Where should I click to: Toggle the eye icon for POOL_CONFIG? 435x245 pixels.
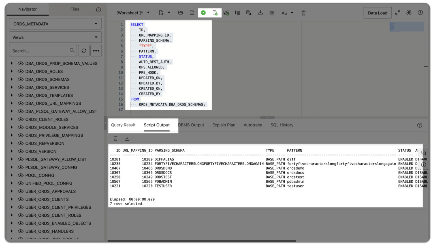21,175
